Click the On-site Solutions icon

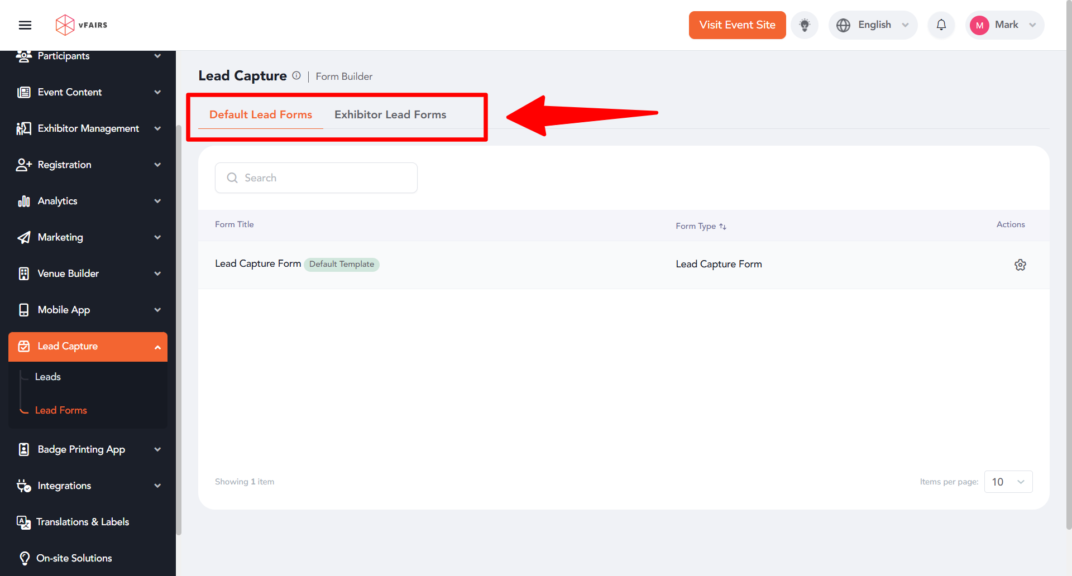(x=25, y=558)
